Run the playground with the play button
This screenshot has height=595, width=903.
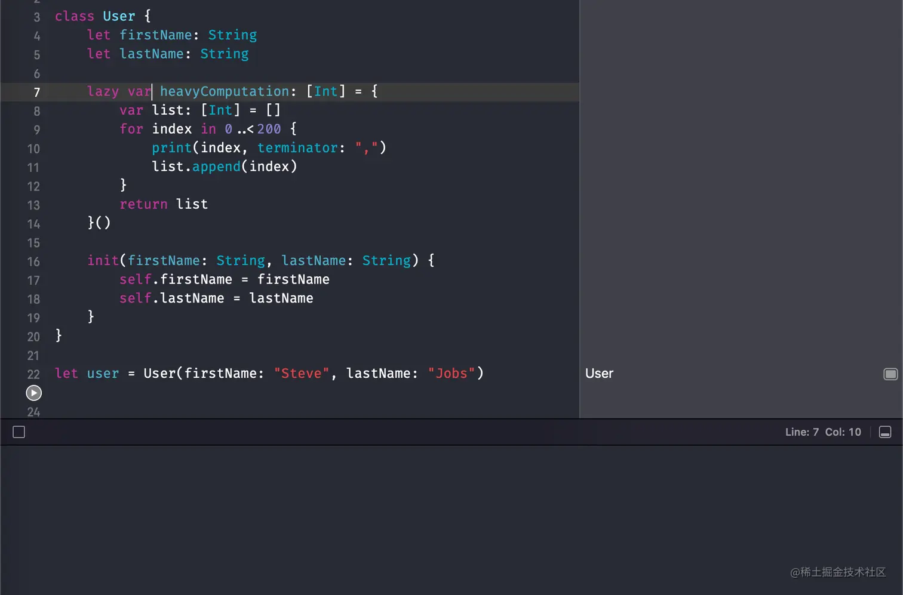(x=34, y=393)
